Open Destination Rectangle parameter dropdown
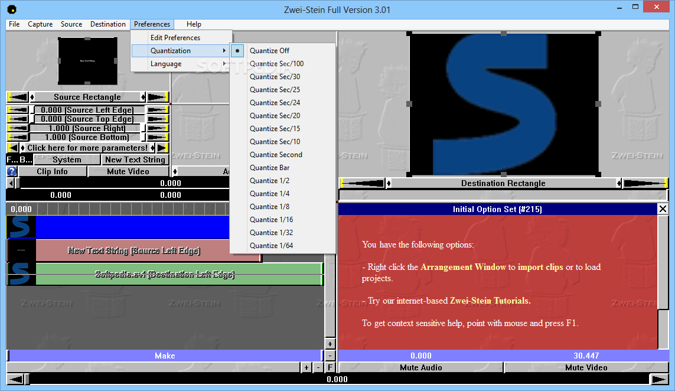 pos(503,184)
